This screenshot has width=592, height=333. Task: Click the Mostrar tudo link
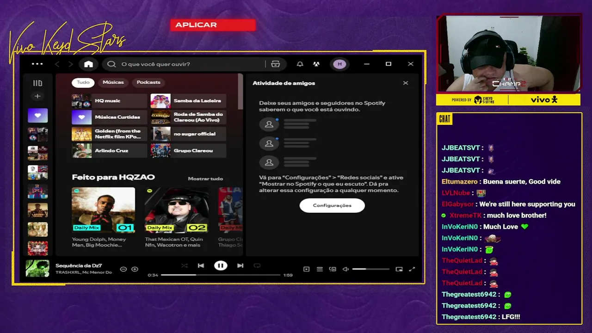(205, 179)
